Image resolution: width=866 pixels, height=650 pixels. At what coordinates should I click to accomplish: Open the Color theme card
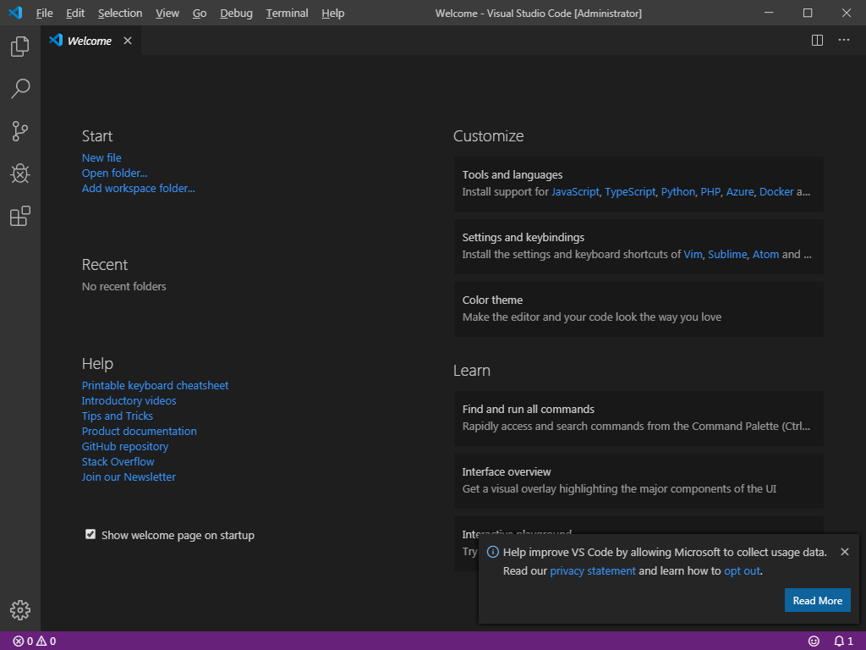coord(639,309)
